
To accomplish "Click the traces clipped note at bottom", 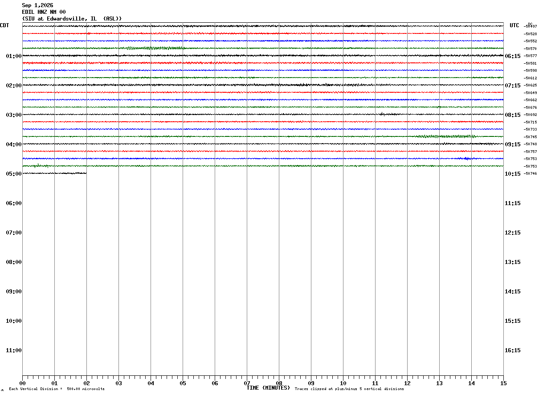I will click(x=349, y=389).
